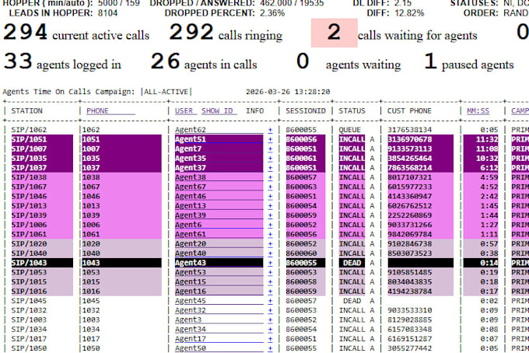529x353 pixels.
Task: Open Agent53 user link
Action: coord(219,272)
